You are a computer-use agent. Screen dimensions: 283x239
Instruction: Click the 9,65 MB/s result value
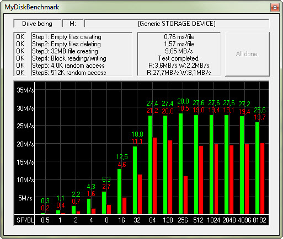pyautogui.click(x=179, y=51)
